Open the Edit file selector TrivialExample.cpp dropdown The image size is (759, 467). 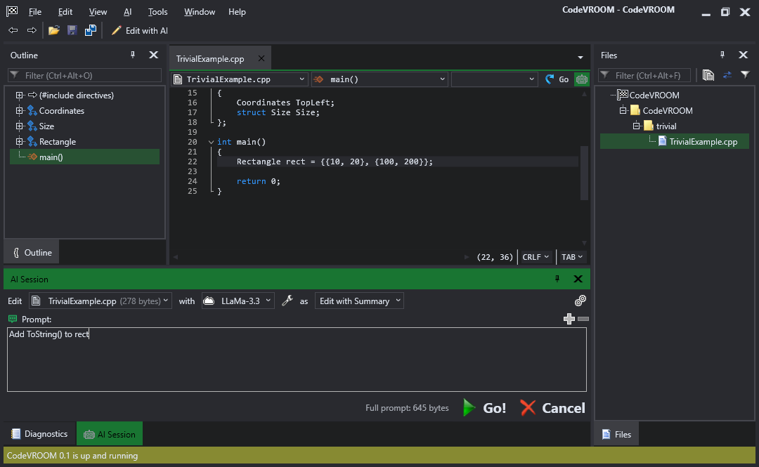[x=100, y=301]
